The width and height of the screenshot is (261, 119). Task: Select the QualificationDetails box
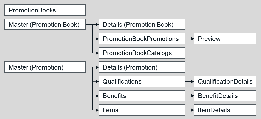point(225,82)
